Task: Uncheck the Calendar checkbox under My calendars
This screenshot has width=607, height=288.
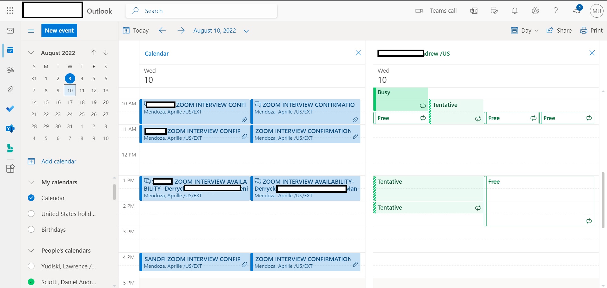Action: click(31, 198)
